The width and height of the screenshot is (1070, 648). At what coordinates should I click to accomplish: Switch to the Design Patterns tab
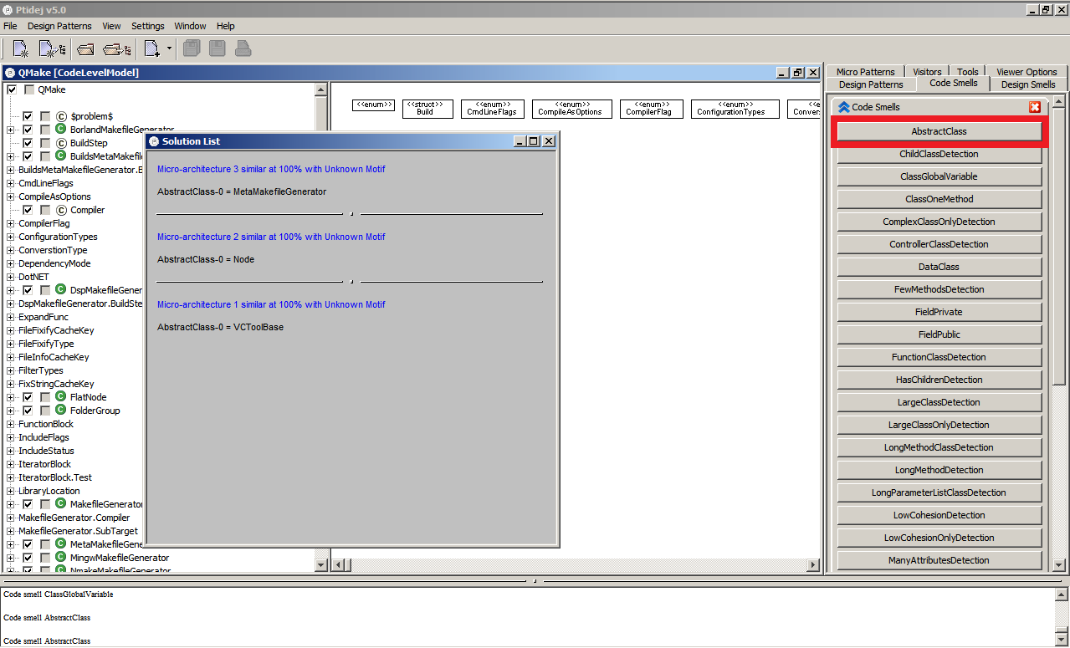tap(870, 84)
